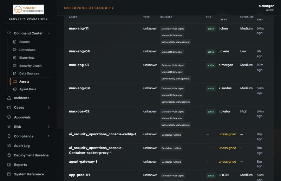Screen dimensions: 281x181
Task: Click Defender Vuln Mgmt tag on mac-eng-11
Action: tap(172, 29)
